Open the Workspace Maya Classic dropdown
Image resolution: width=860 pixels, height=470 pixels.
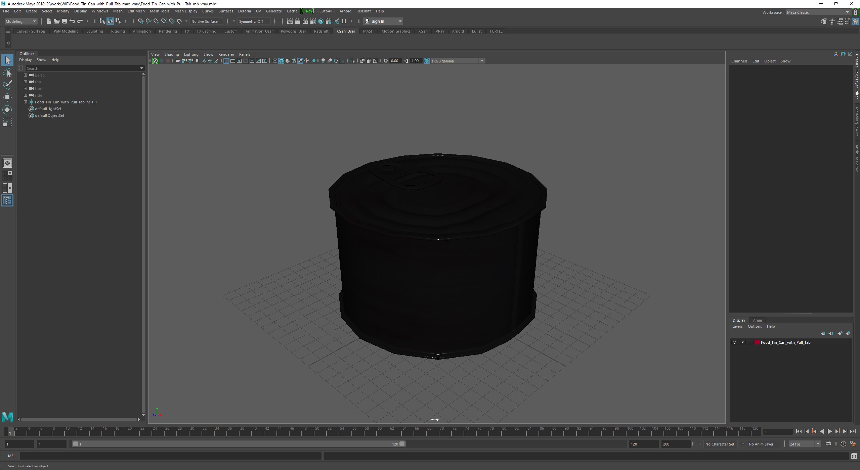818,12
